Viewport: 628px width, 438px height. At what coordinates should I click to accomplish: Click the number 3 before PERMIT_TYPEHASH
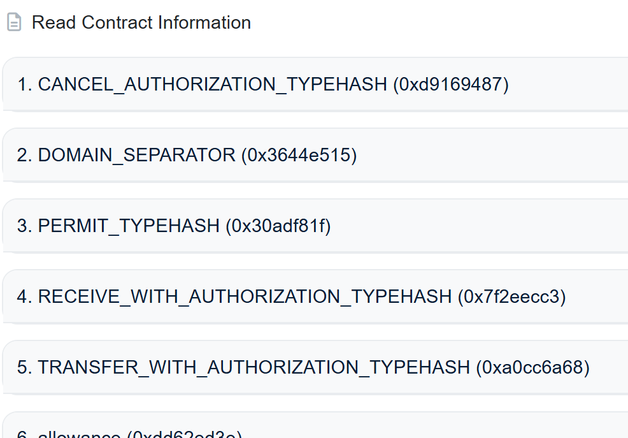(24, 226)
